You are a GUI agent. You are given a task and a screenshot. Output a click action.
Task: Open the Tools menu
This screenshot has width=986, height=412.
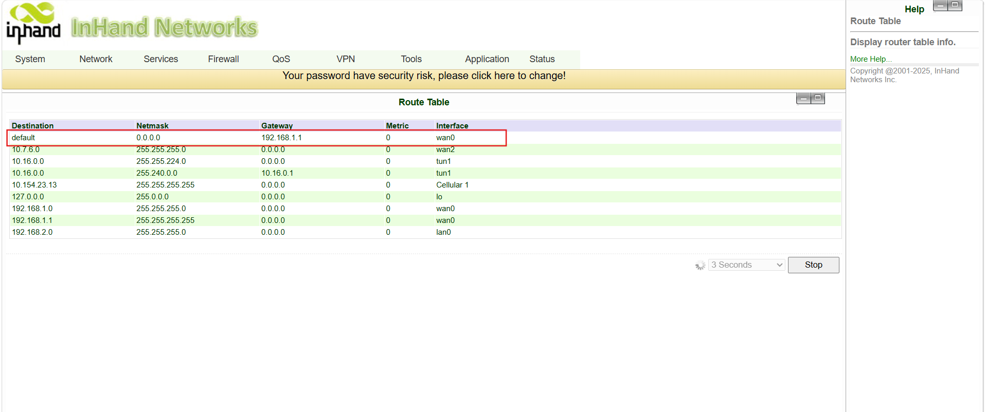point(411,59)
